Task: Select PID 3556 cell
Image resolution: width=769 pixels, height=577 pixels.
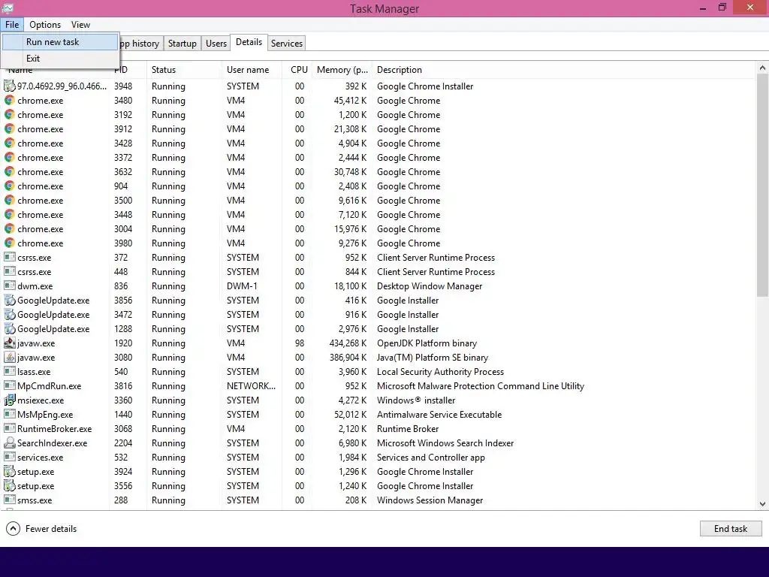Action: point(123,486)
